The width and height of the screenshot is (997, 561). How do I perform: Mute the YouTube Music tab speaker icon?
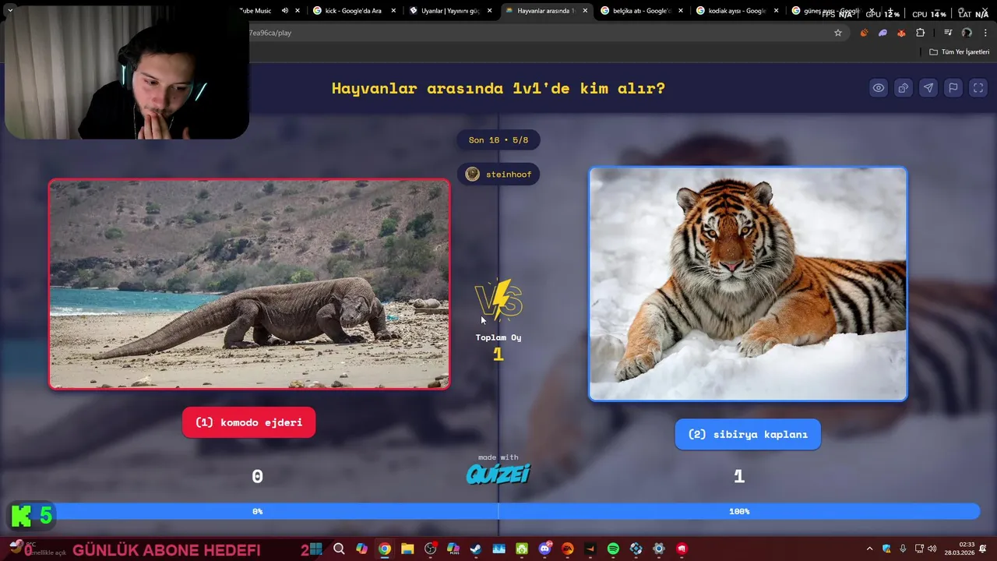tap(284, 11)
